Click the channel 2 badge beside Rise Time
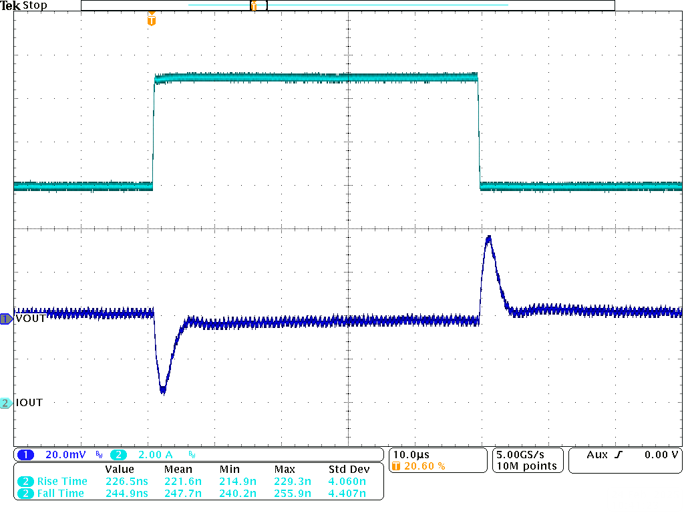 coord(25,482)
